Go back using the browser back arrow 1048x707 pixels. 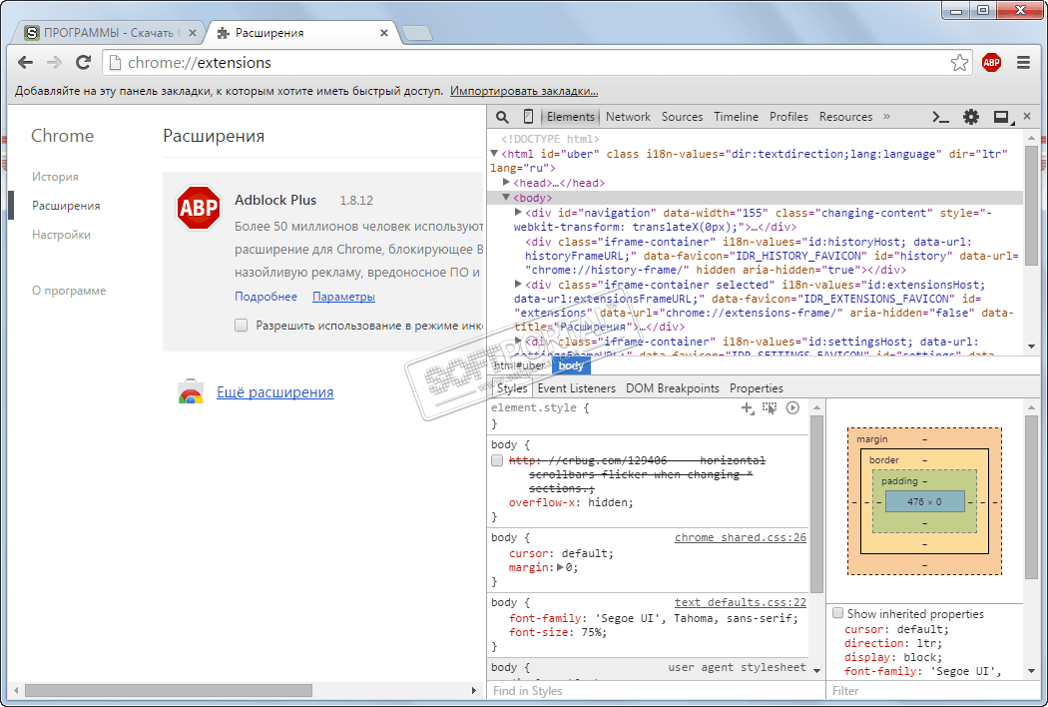click(x=25, y=62)
